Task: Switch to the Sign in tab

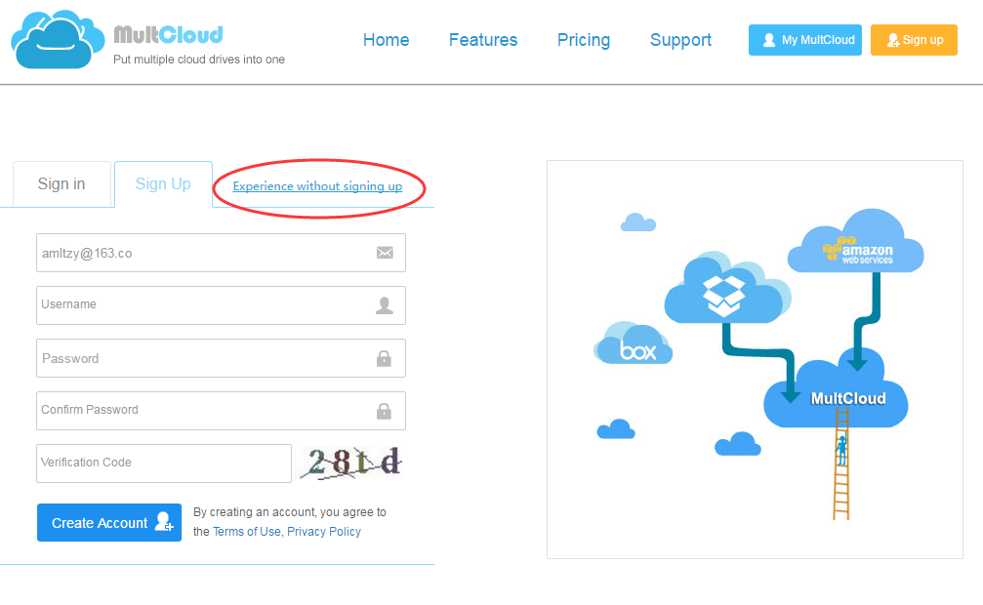Action: pos(61,184)
